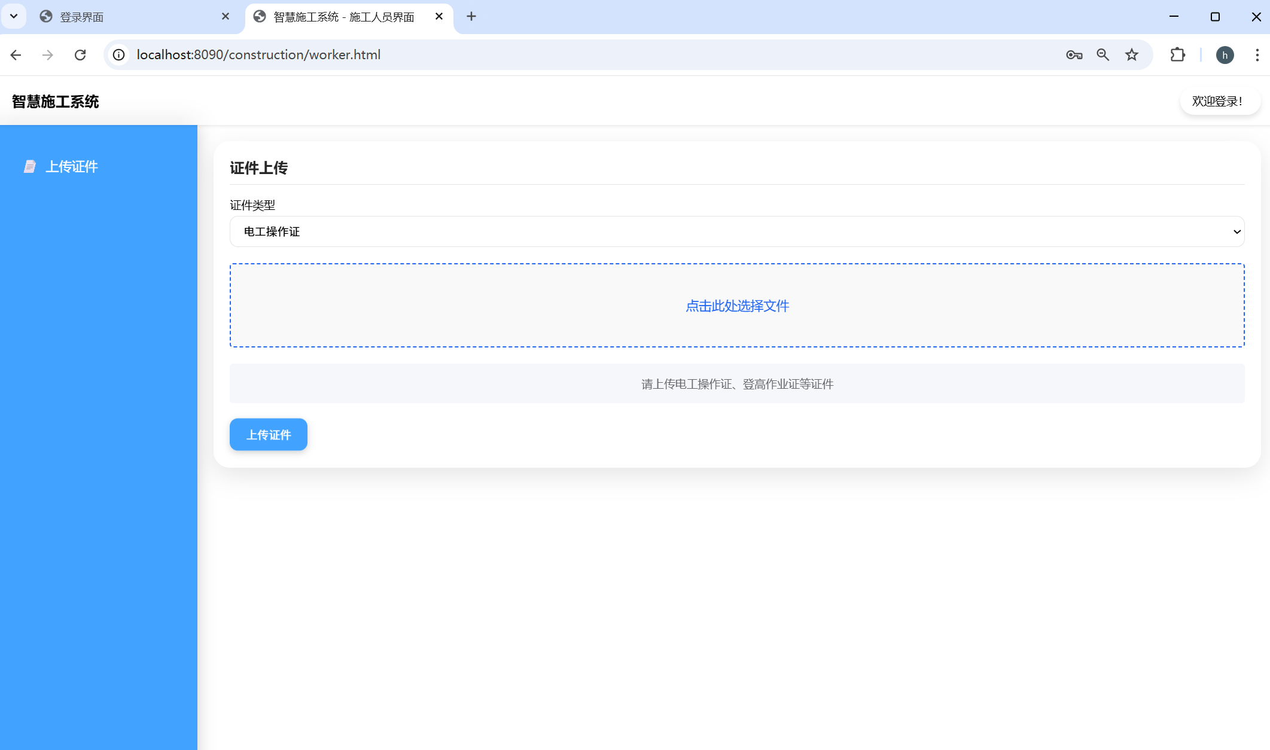
Task: Click the zoom magnifier icon in address bar
Action: (1103, 55)
